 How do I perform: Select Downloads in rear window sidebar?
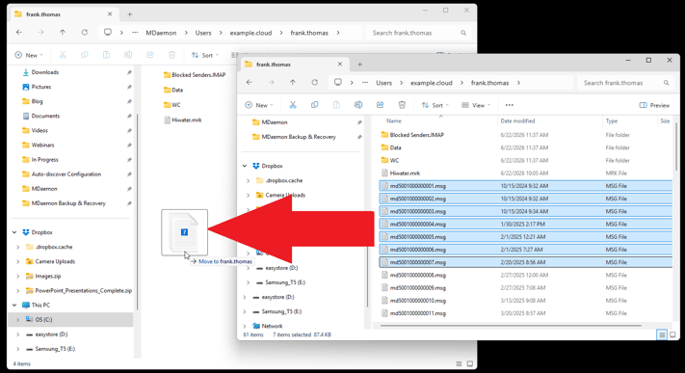coord(45,72)
